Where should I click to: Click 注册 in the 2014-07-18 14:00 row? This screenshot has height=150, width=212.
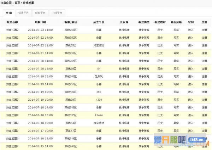pyautogui.click(x=204, y=107)
